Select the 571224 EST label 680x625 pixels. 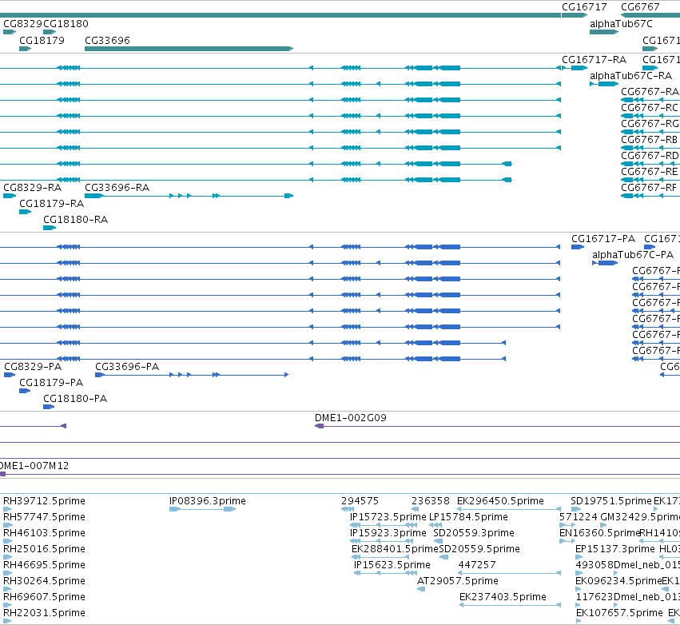[579, 517]
